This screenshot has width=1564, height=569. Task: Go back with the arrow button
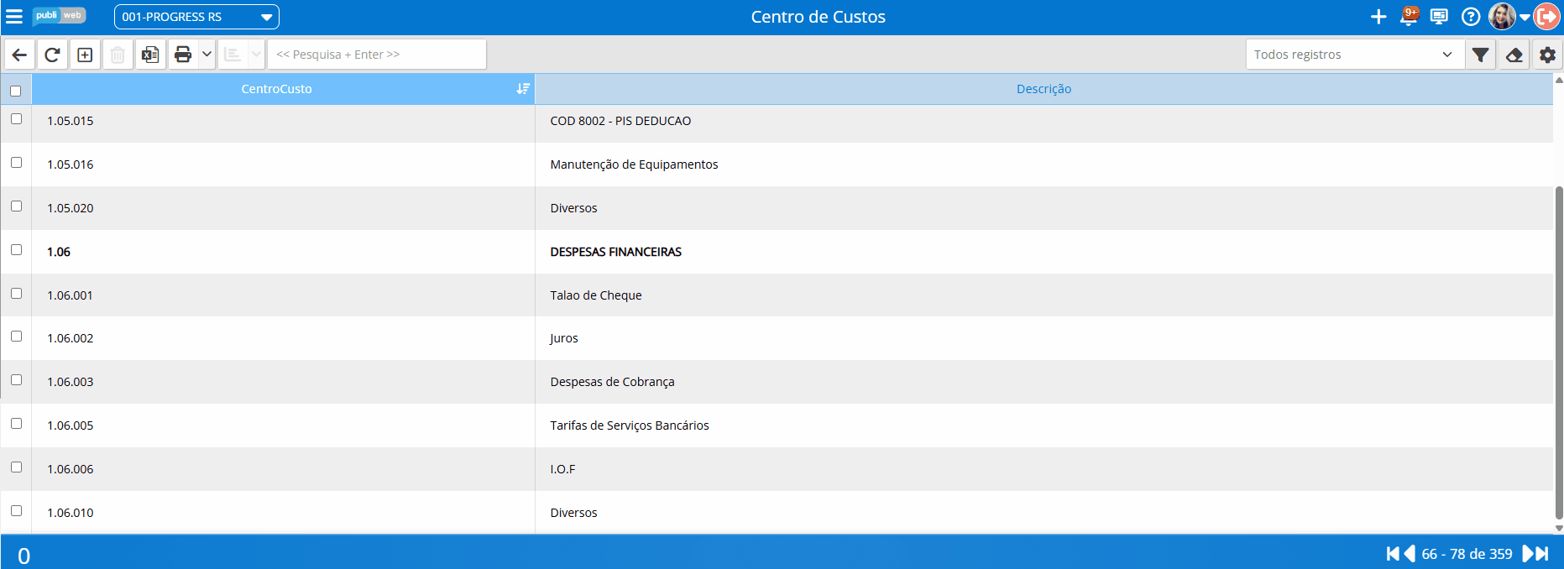coord(19,55)
